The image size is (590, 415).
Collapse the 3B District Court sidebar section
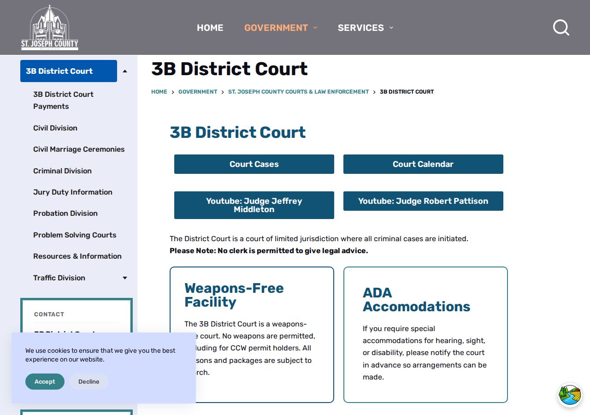tap(125, 71)
